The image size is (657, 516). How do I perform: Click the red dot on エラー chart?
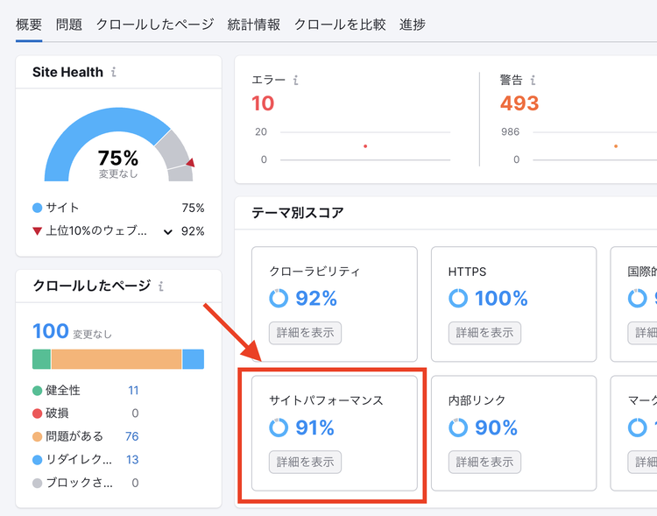365,146
